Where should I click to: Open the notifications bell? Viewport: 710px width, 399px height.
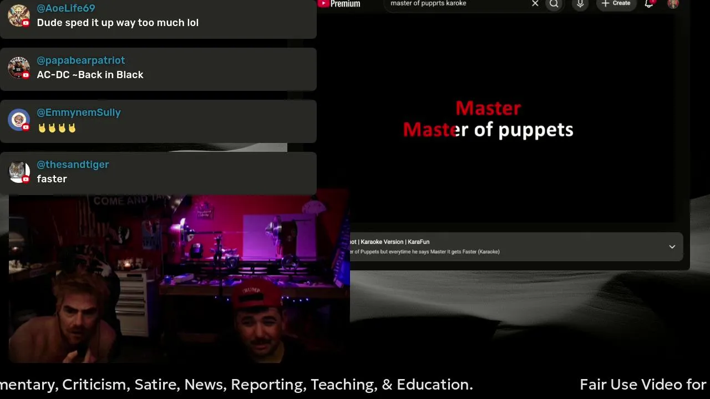tap(649, 4)
